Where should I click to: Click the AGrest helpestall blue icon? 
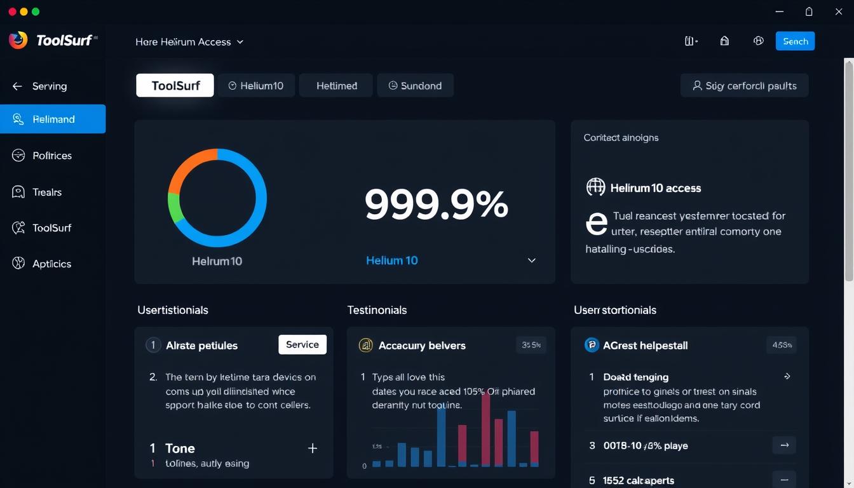click(x=592, y=345)
